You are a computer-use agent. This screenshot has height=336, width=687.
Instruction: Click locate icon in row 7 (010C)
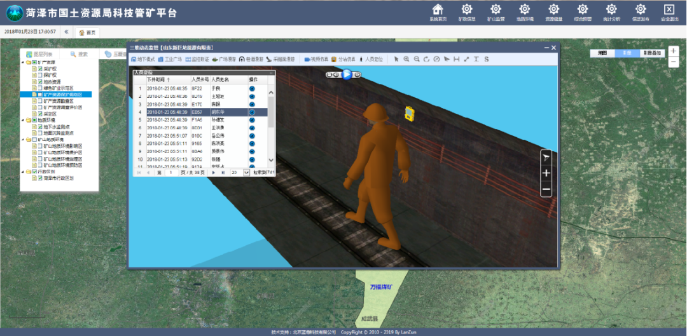[x=252, y=136]
